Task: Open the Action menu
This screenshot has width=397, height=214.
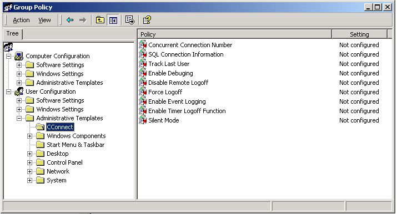Action: pyautogui.click(x=21, y=20)
